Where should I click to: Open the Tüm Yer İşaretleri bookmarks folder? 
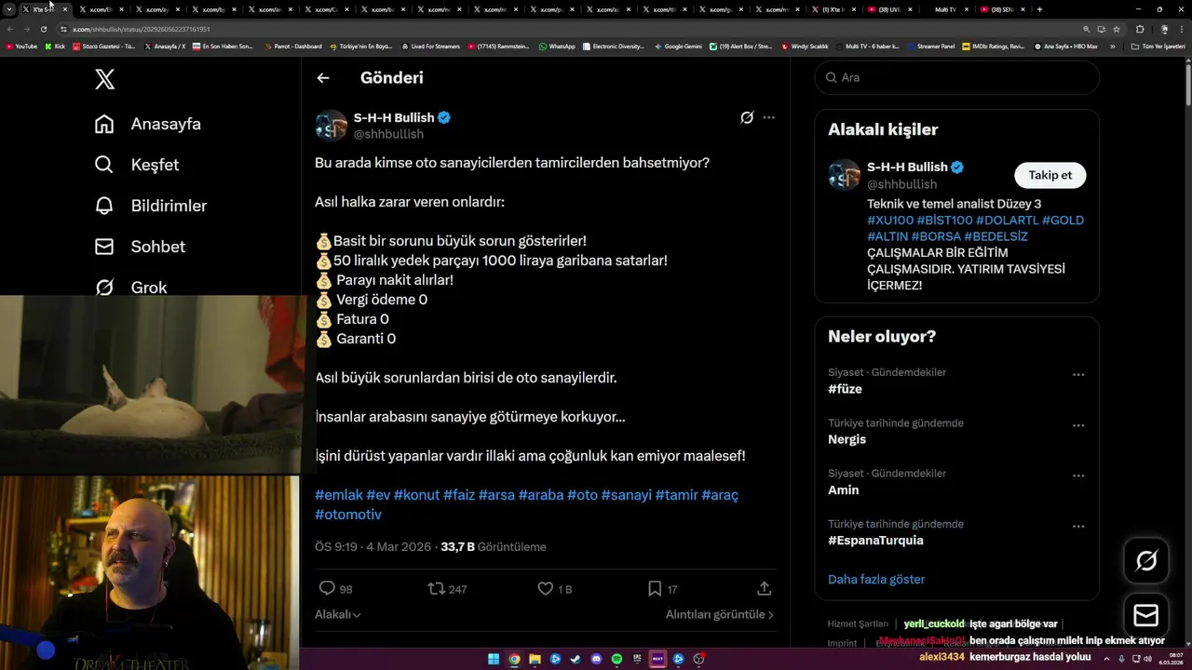[1157, 46]
